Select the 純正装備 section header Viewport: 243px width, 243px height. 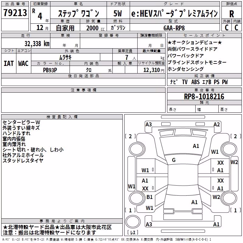204,76
